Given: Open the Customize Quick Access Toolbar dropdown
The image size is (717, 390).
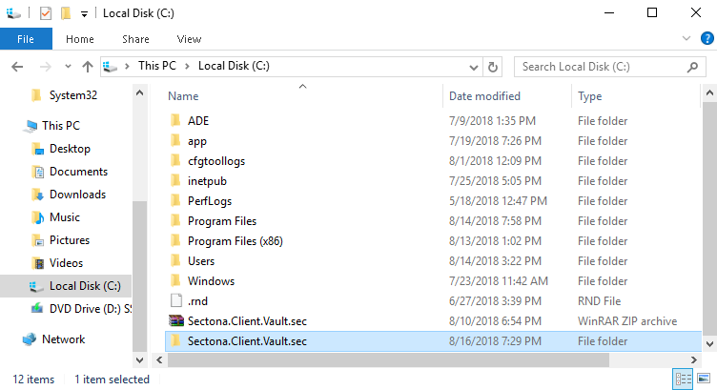Looking at the screenshot, I should tap(84, 14).
